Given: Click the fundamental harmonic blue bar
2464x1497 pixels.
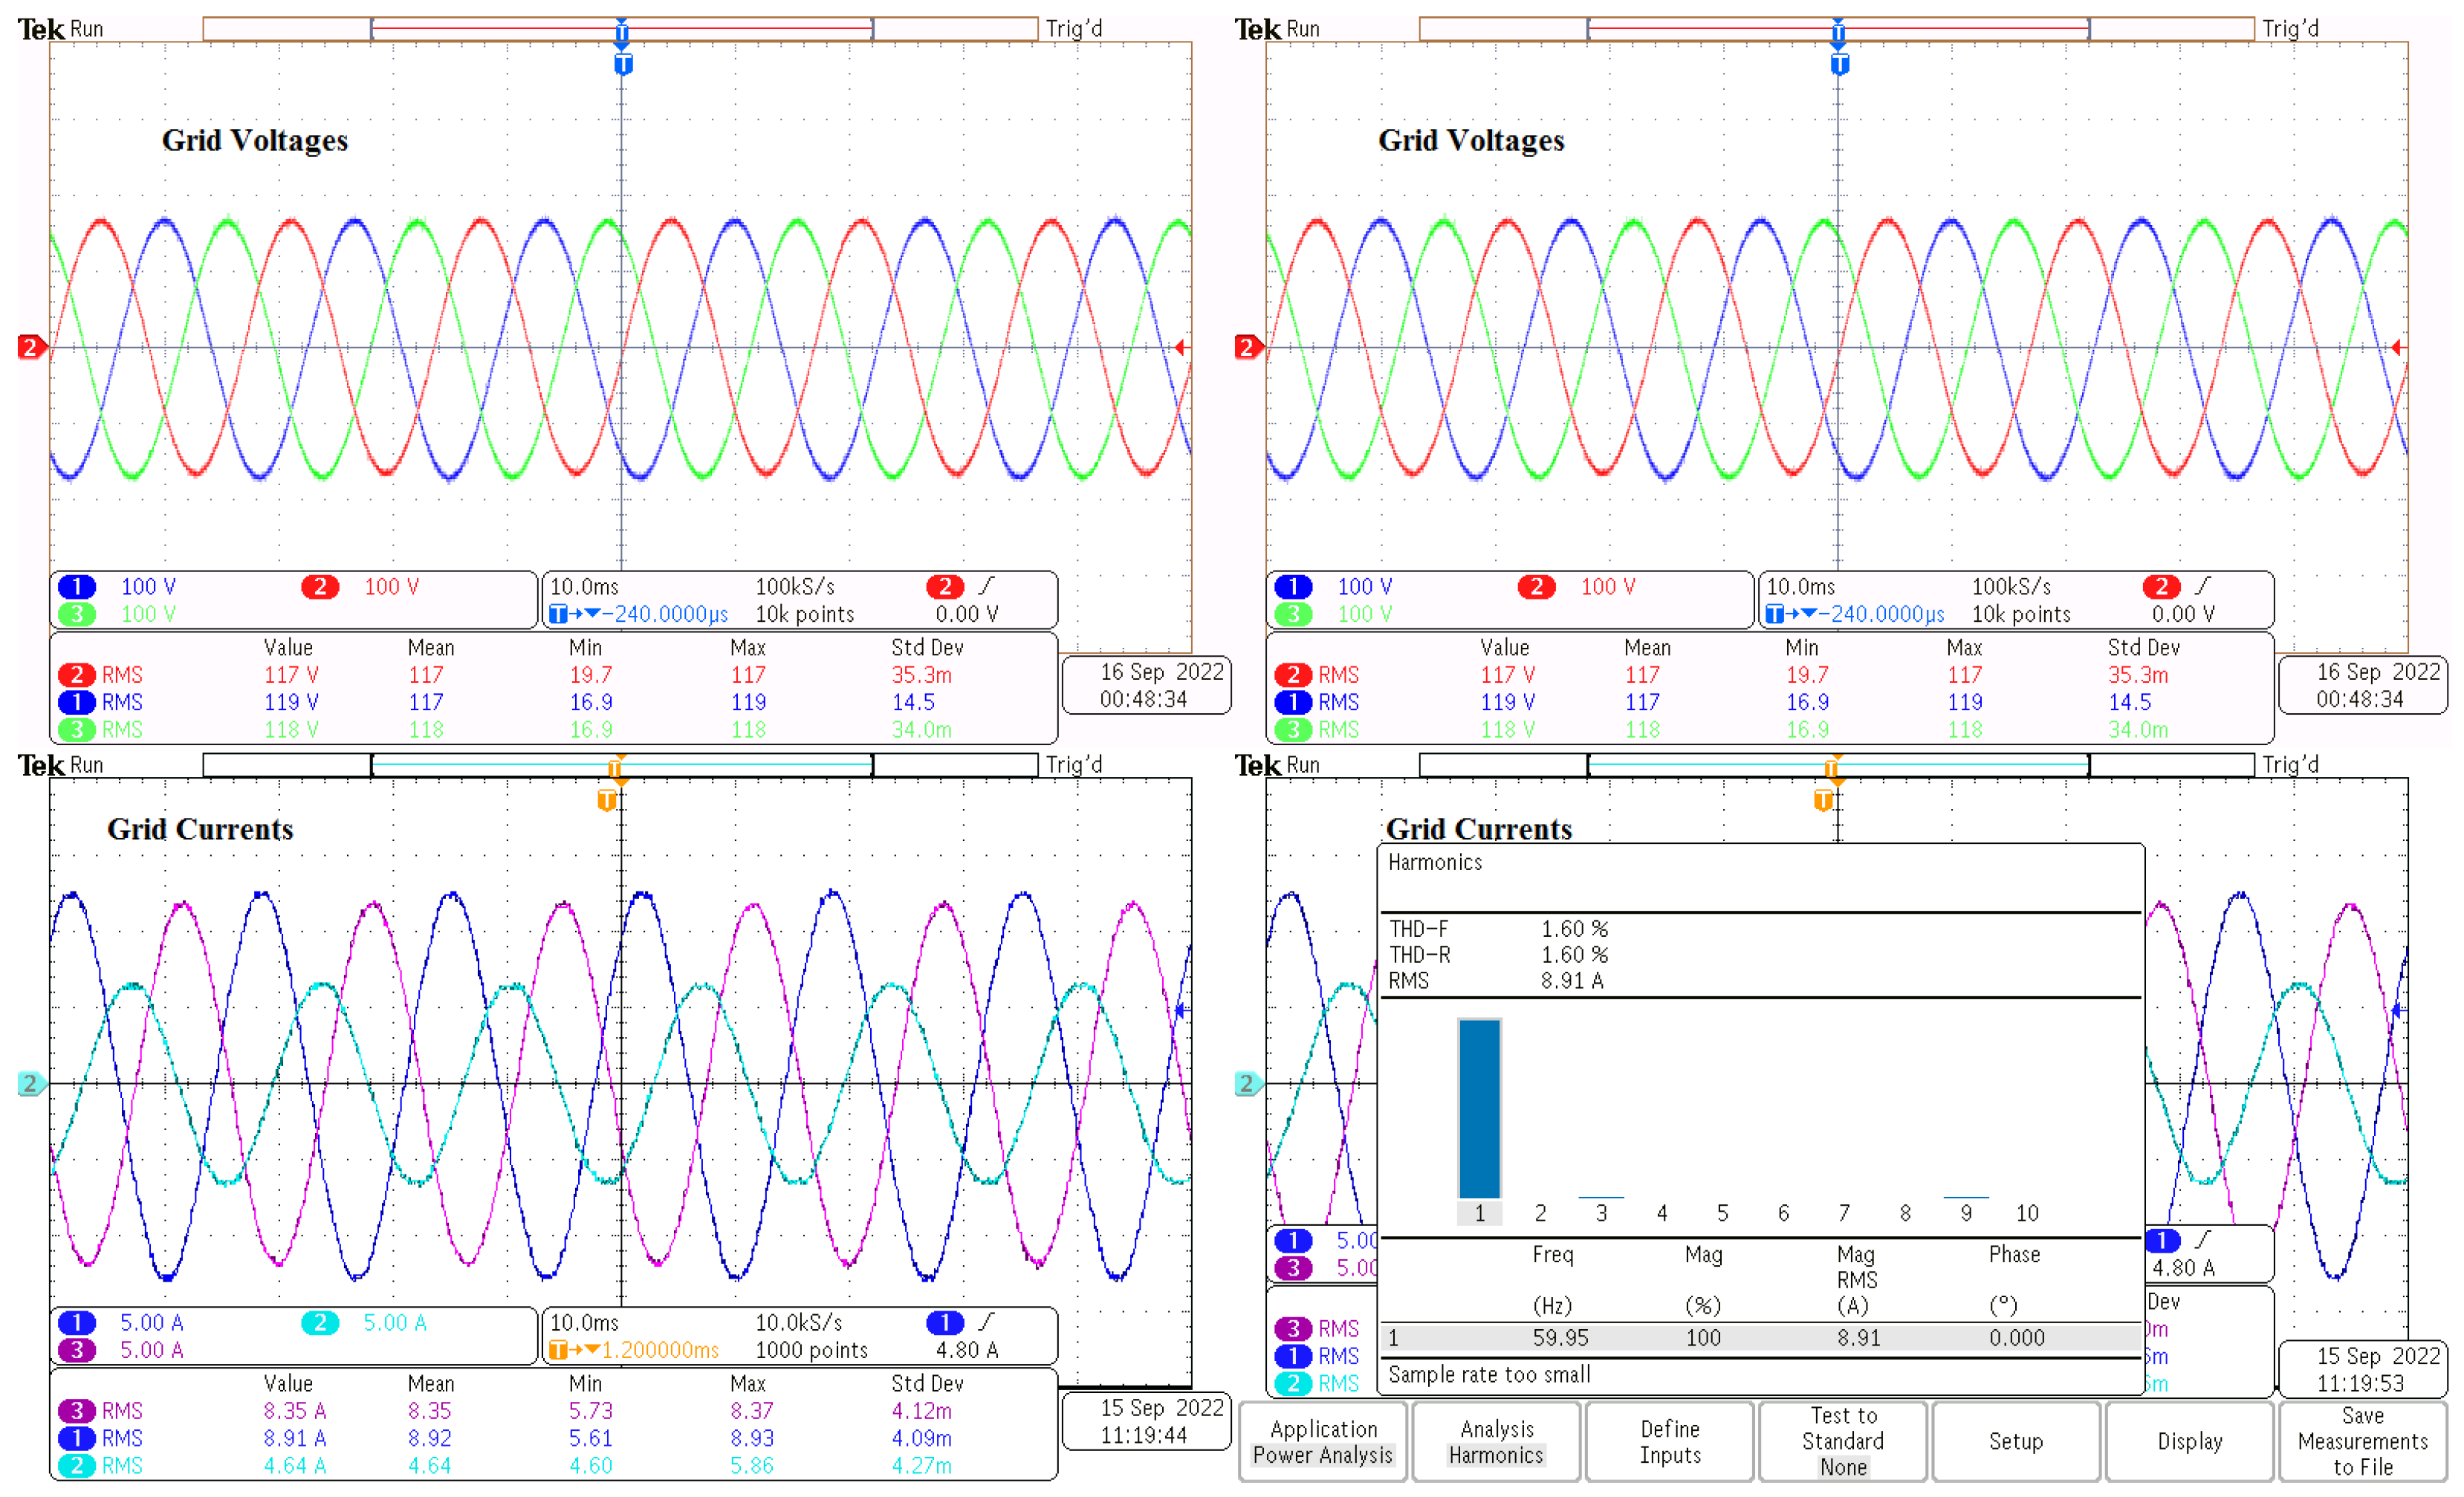Looking at the screenshot, I should pyautogui.click(x=1479, y=1108).
